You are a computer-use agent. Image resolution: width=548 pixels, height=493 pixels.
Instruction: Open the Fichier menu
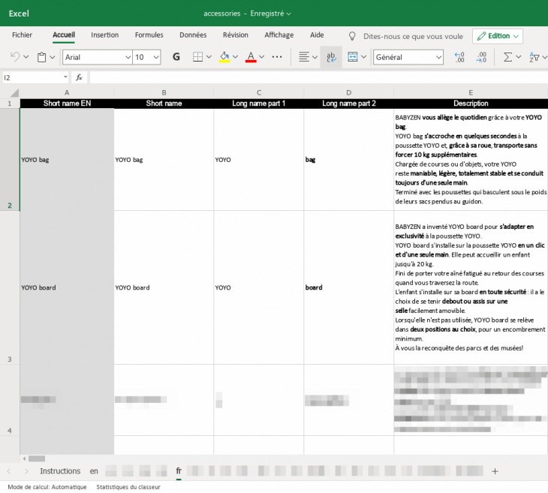22,35
